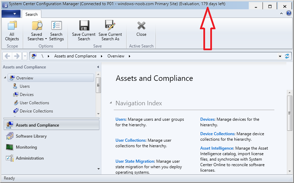Select Device Collections tree node
The height and width of the screenshot is (183, 294).
(33, 111)
